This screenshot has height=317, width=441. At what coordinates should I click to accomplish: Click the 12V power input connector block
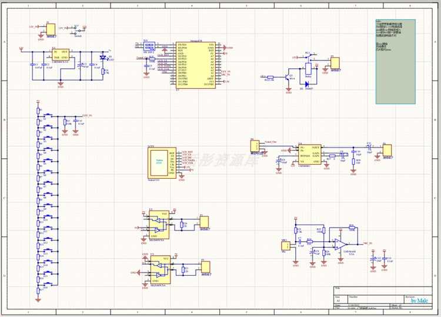click(51, 29)
